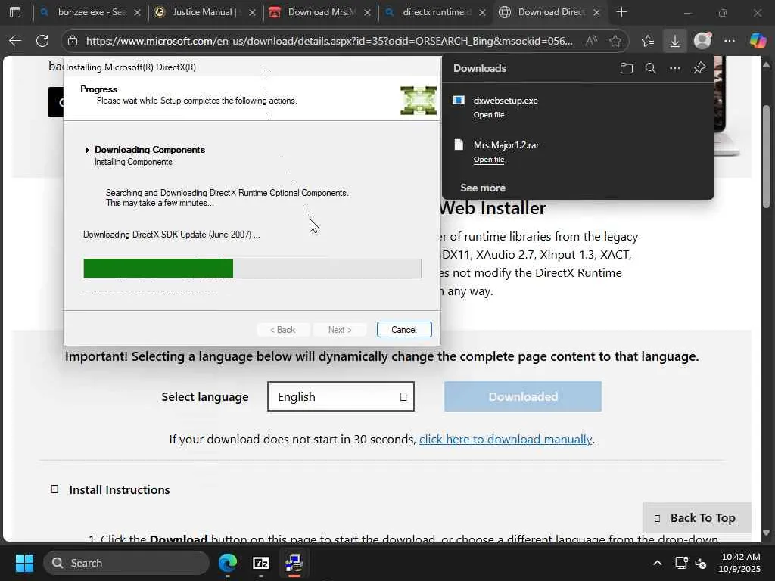Cancel the DirectX installation

tap(404, 330)
